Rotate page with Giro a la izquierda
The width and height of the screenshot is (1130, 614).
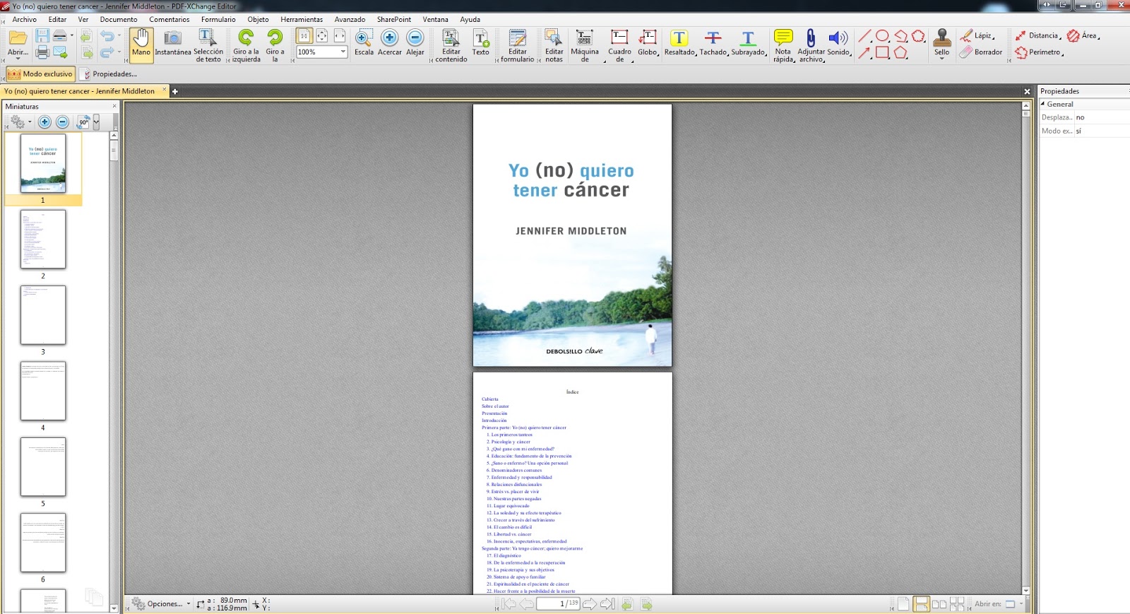[x=246, y=45]
